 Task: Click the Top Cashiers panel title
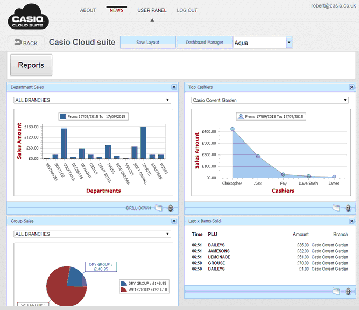(x=201, y=87)
